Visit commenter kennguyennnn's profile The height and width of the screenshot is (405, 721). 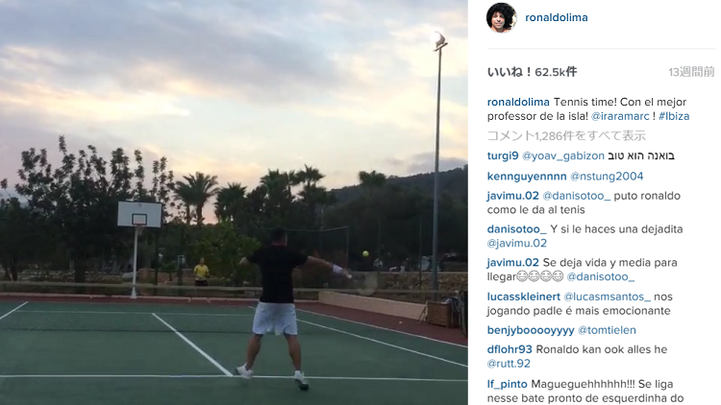[527, 177]
